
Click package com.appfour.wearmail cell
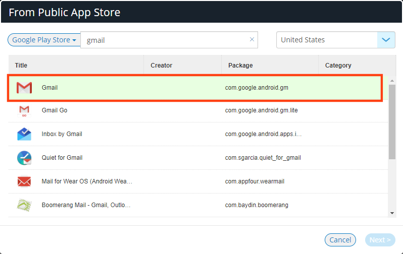255,181
